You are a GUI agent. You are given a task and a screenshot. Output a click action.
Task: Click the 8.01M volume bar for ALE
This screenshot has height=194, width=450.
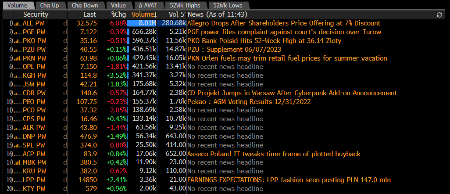click(143, 23)
